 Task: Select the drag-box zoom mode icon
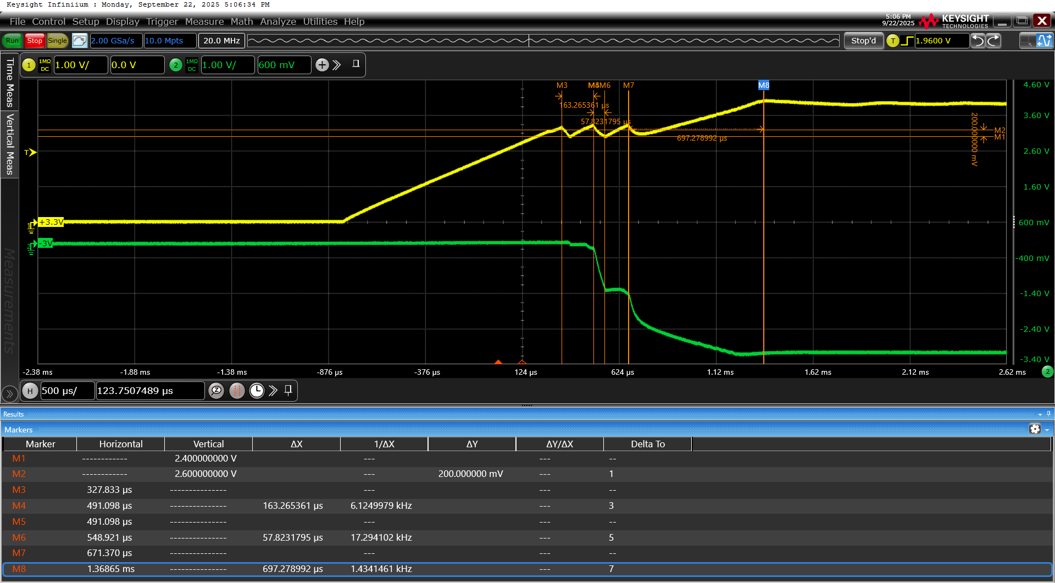coord(1026,41)
